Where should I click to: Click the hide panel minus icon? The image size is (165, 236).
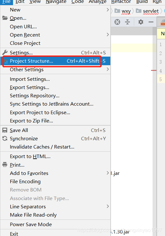point(151,22)
